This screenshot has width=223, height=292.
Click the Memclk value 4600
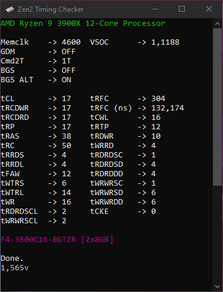coord(71,42)
